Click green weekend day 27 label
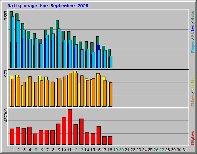This screenshot has width=197, height=154. pos(162,150)
